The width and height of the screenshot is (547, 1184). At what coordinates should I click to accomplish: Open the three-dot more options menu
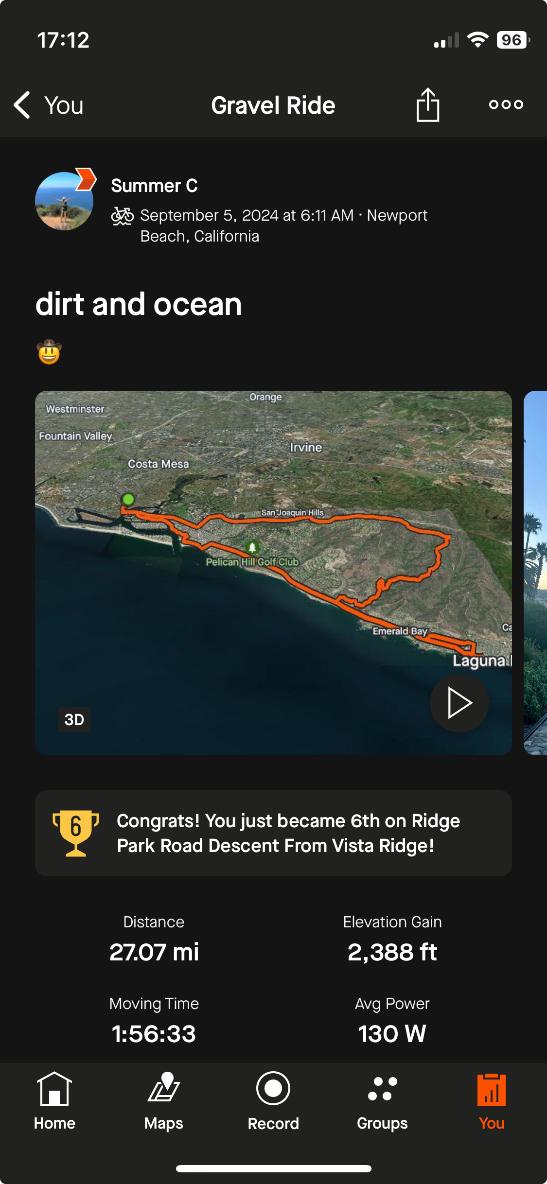pyautogui.click(x=506, y=104)
